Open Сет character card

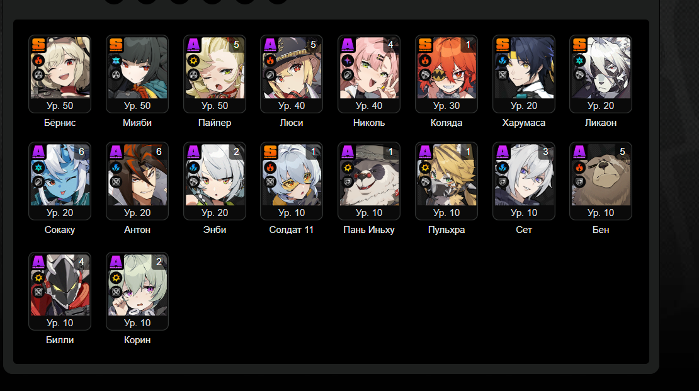(x=524, y=181)
